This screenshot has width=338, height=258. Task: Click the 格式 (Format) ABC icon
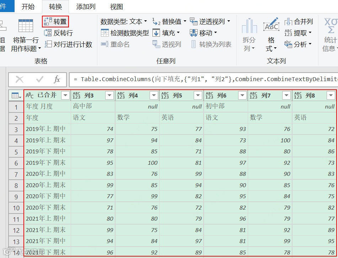point(271,24)
